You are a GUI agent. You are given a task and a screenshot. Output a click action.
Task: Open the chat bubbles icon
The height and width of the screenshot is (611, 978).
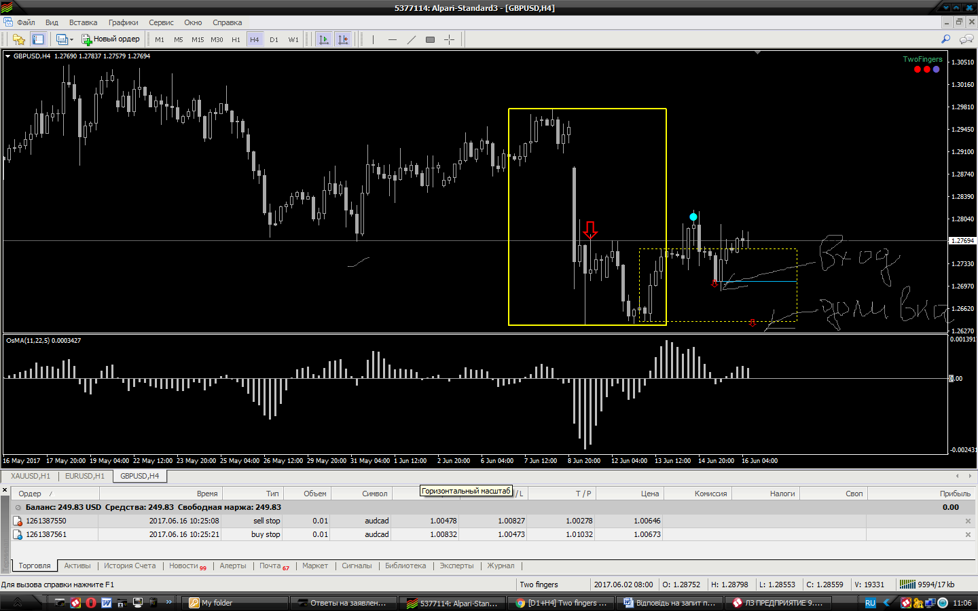coord(966,39)
